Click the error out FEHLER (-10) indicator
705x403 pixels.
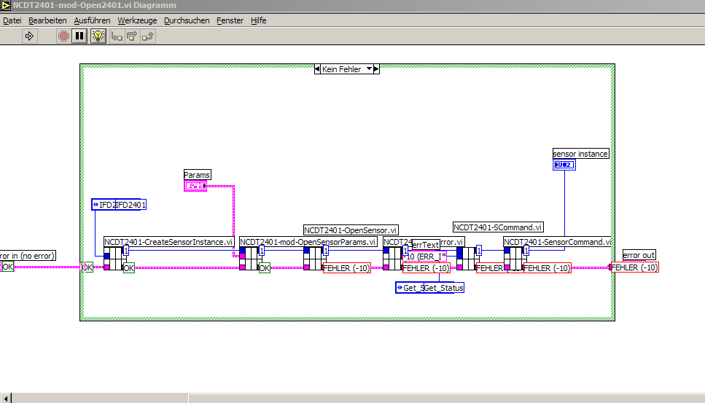pyautogui.click(x=634, y=267)
